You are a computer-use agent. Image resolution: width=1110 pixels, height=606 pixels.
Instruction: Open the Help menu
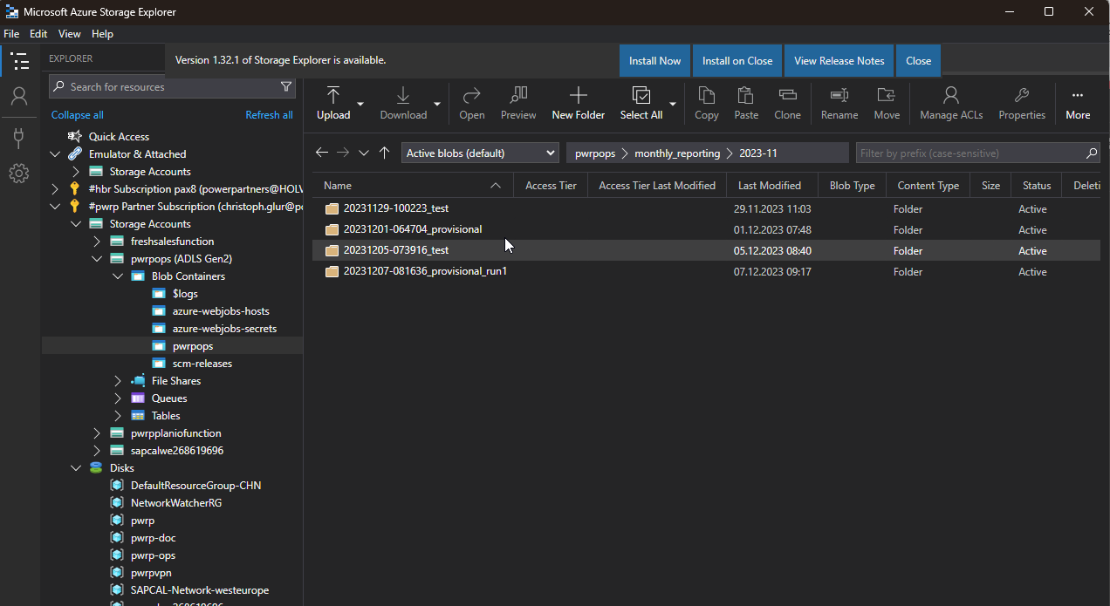102,34
